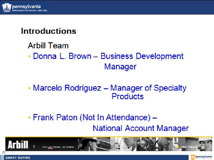Click the PA Pennsylvania logo at bottom right
Screen dimensions: 214x160
pos(201,157)
